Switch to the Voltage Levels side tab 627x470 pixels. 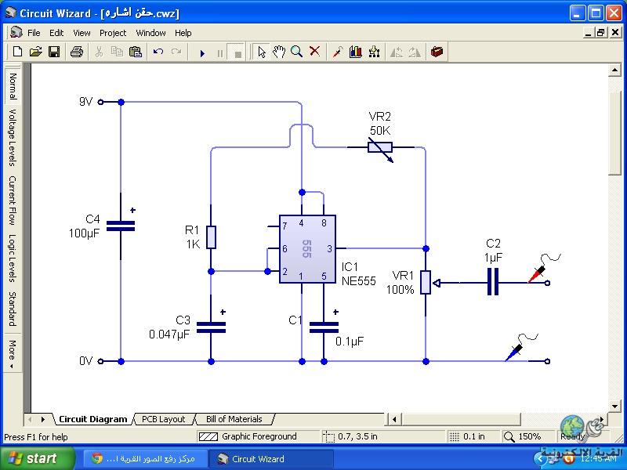(13, 138)
